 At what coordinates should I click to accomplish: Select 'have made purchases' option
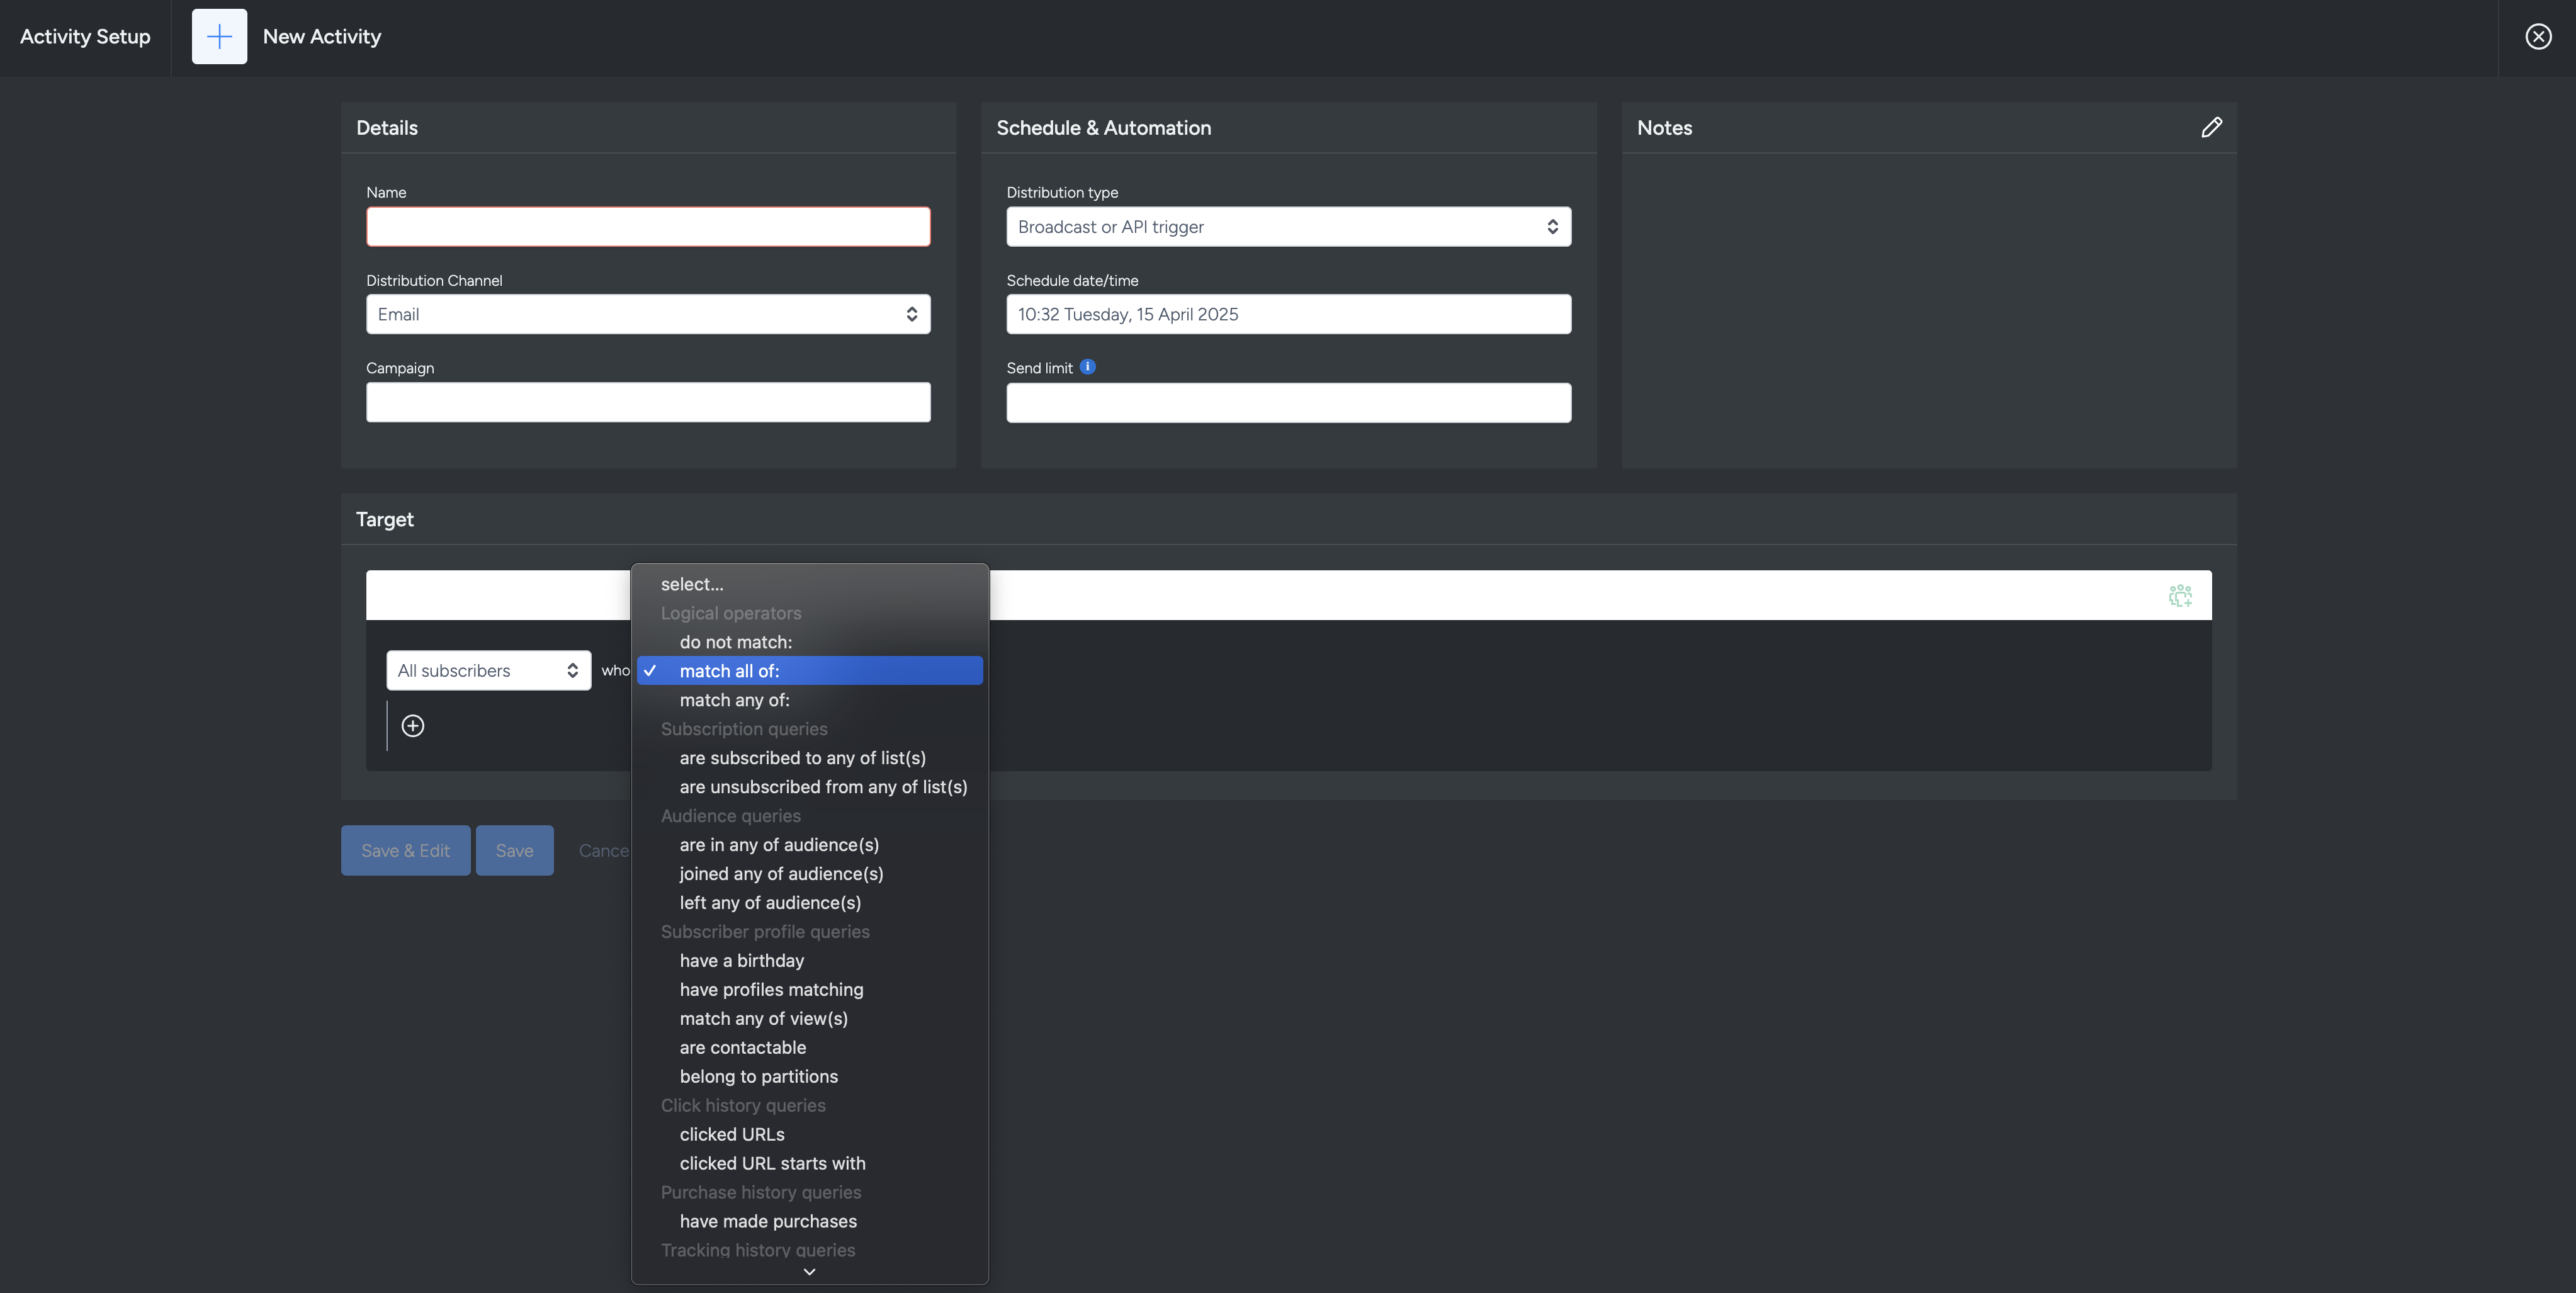tap(767, 1222)
